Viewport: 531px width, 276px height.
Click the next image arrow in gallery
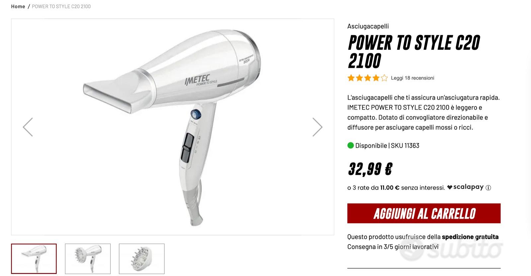317,127
